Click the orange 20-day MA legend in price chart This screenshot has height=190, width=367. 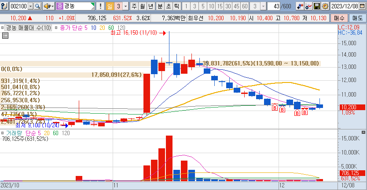pos(102,28)
